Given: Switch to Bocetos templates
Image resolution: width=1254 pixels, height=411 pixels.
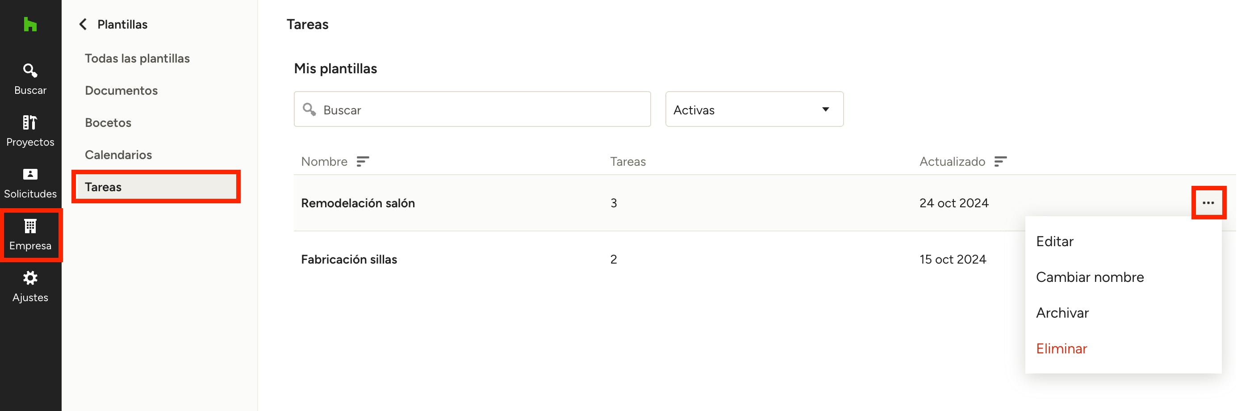Looking at the screenshot, I should click(x=108, y=123).
